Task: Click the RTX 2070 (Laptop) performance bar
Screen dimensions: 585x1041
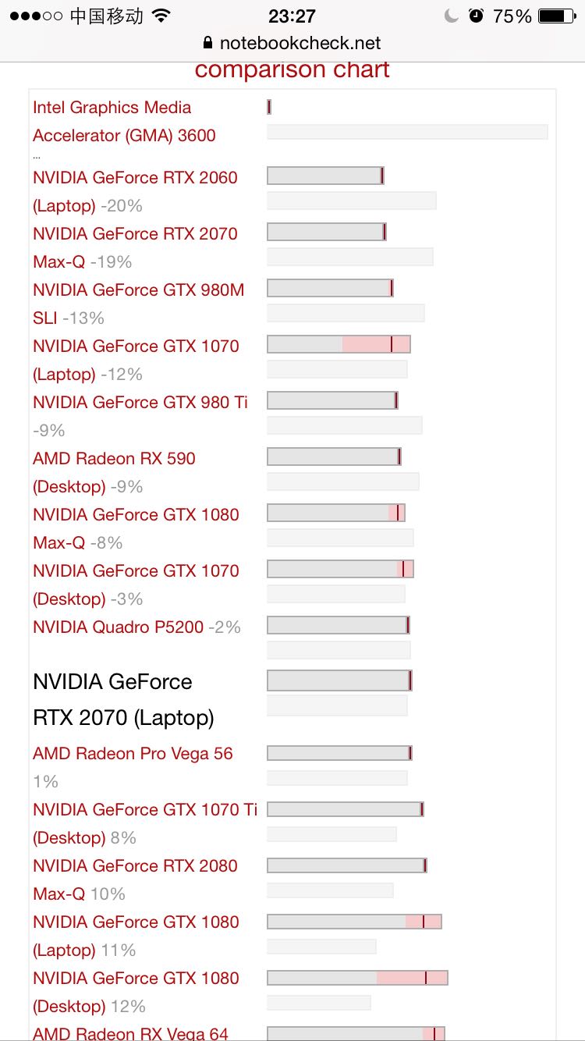Action: tap(339, 680)
